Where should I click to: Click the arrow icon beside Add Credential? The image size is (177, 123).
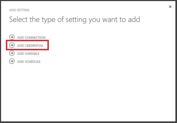click(x=12, y=45)
